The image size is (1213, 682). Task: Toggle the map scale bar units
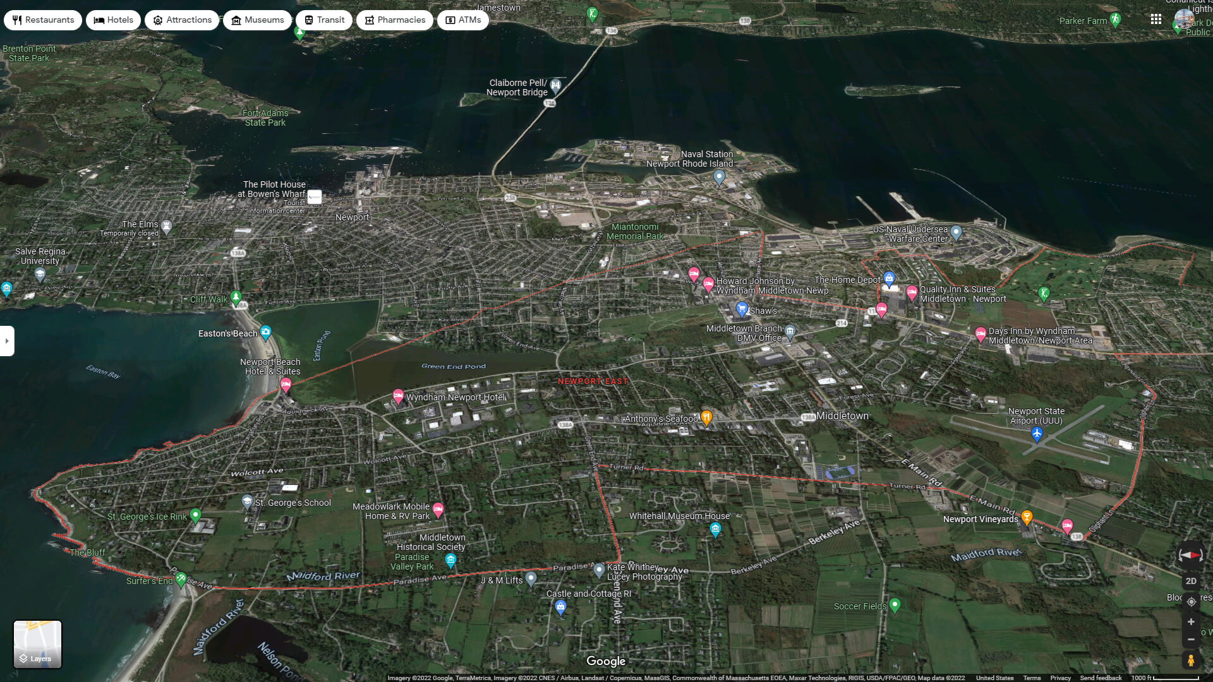(1164, 678)
